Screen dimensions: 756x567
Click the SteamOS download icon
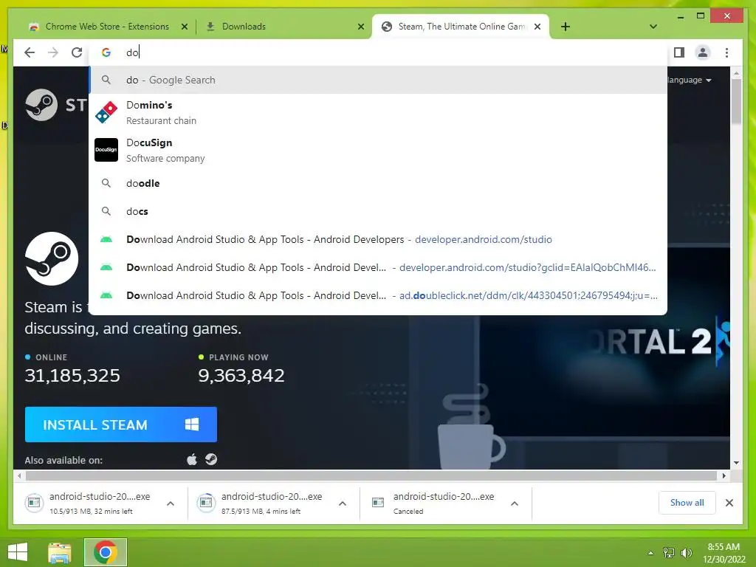pos(211,459)
